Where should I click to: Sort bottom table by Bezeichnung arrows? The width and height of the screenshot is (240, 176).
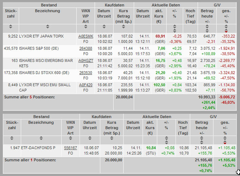coord(41,138)
